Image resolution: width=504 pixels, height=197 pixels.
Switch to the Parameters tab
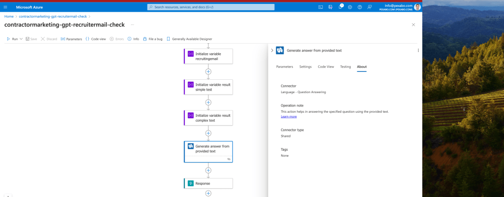285,67
